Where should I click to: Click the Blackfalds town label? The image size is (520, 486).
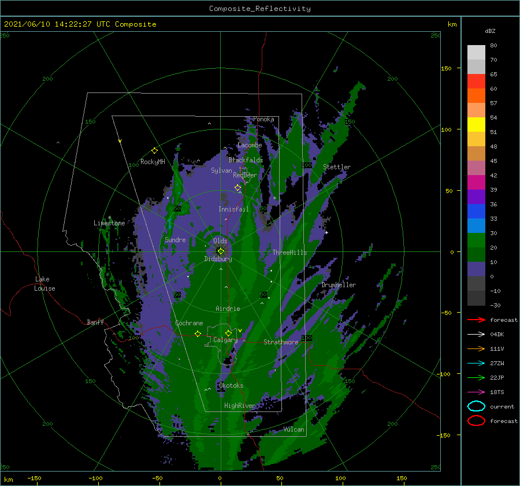(x=246, y=160)
